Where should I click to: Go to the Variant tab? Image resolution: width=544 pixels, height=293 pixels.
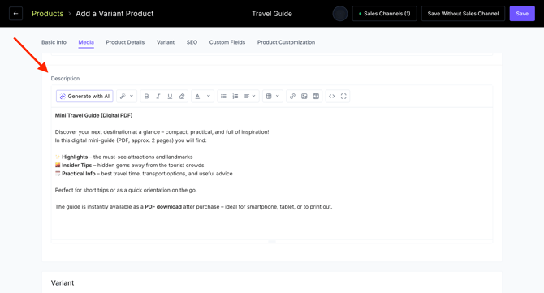click(166, 42)
